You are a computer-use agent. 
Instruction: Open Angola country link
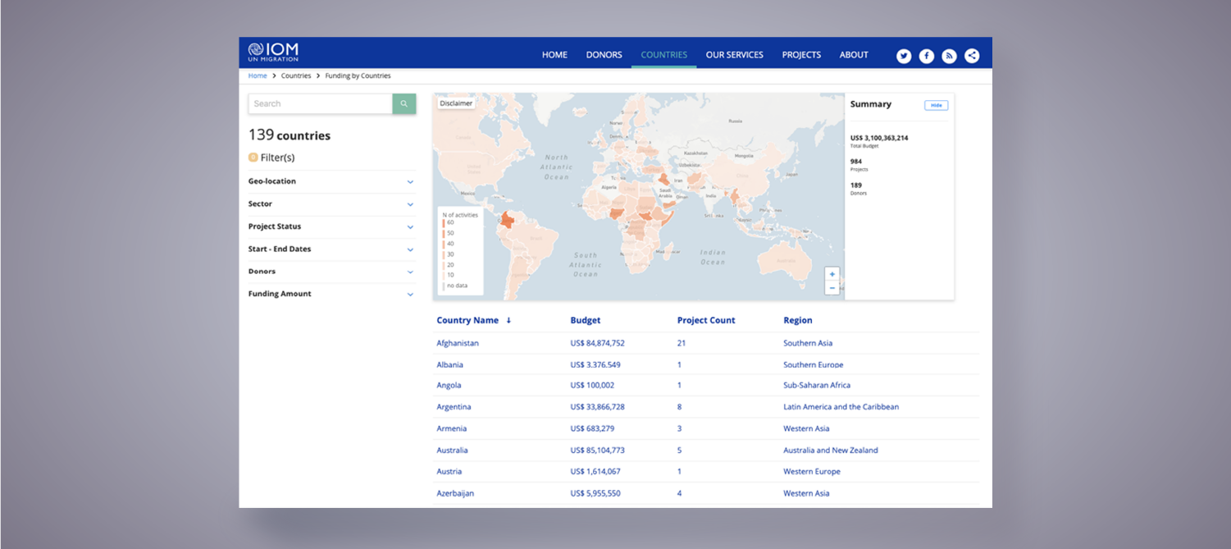[x=449, y=386]
